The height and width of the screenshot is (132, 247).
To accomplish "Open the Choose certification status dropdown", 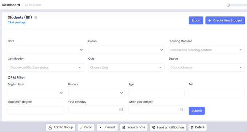I will coord(46,67).
